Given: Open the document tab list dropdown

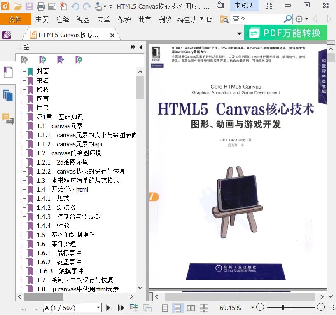Looking at the screenshot, I should click(239, 33).
